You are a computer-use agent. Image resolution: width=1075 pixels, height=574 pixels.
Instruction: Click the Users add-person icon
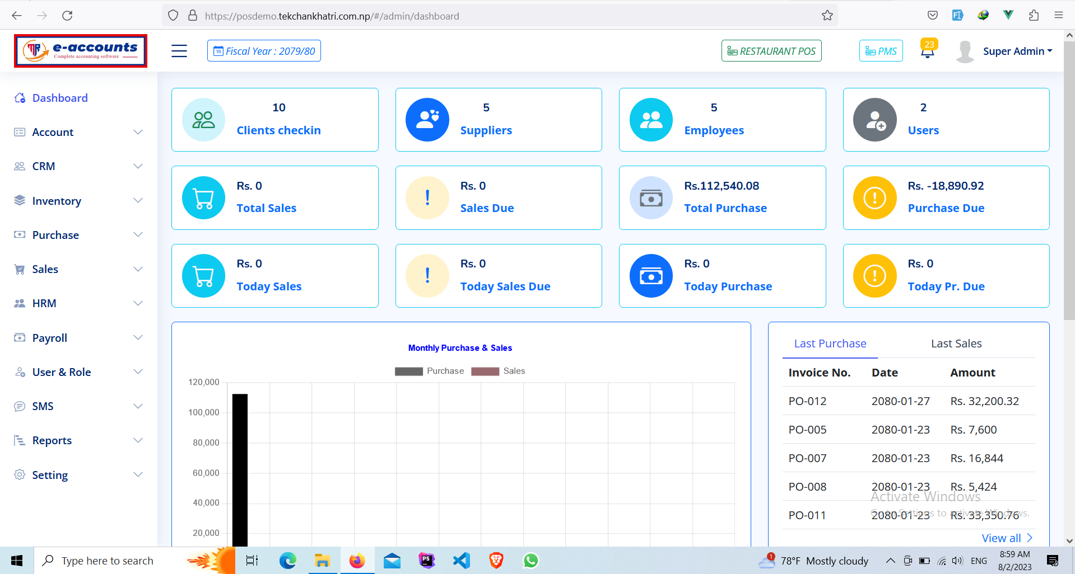874,120
